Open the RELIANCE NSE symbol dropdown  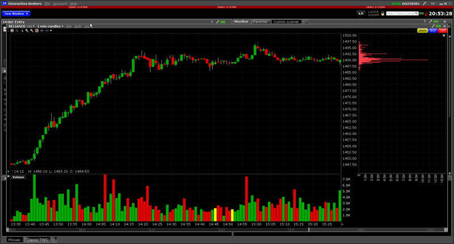(22, 26)
